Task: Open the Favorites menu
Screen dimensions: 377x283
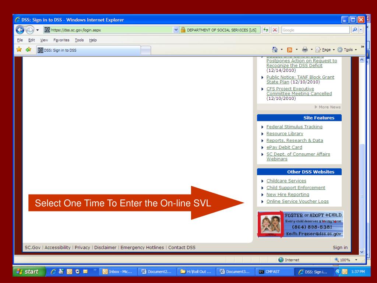Action: [x=61, y=40]
